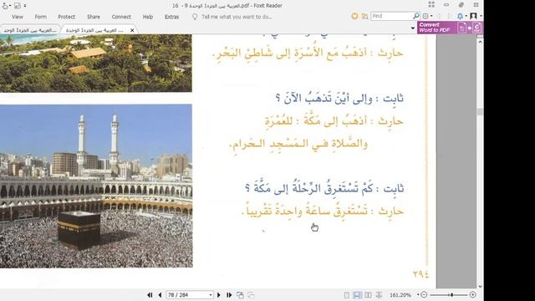Click inside the Find search field
The height and width of the screenshot is (301, 535).
click(x=391, y=16)
